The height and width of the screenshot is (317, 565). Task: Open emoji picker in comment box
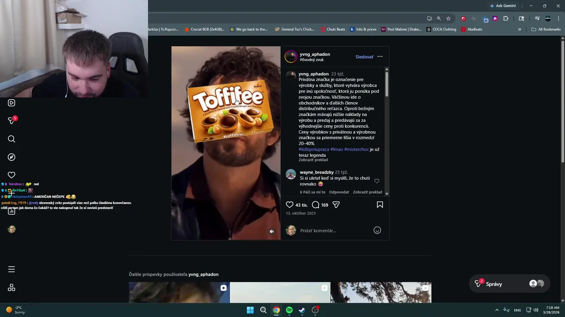[x=377, y=230]
